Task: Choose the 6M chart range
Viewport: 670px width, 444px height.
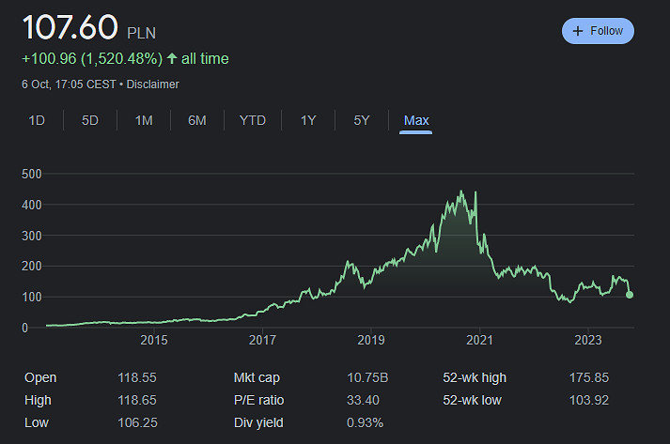Action: 197,120
